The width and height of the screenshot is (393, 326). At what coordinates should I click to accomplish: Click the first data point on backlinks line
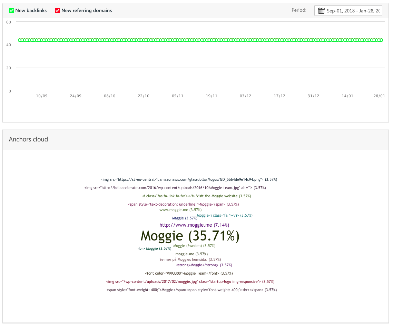20,40
